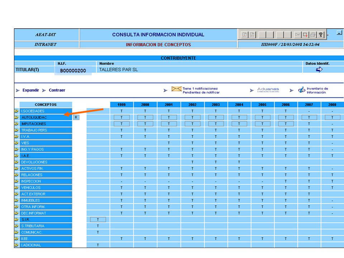Image resolution: width=344 pixels, height=258 pixels.
Task: Click the Del toolbar button
Action: (297, 35)
